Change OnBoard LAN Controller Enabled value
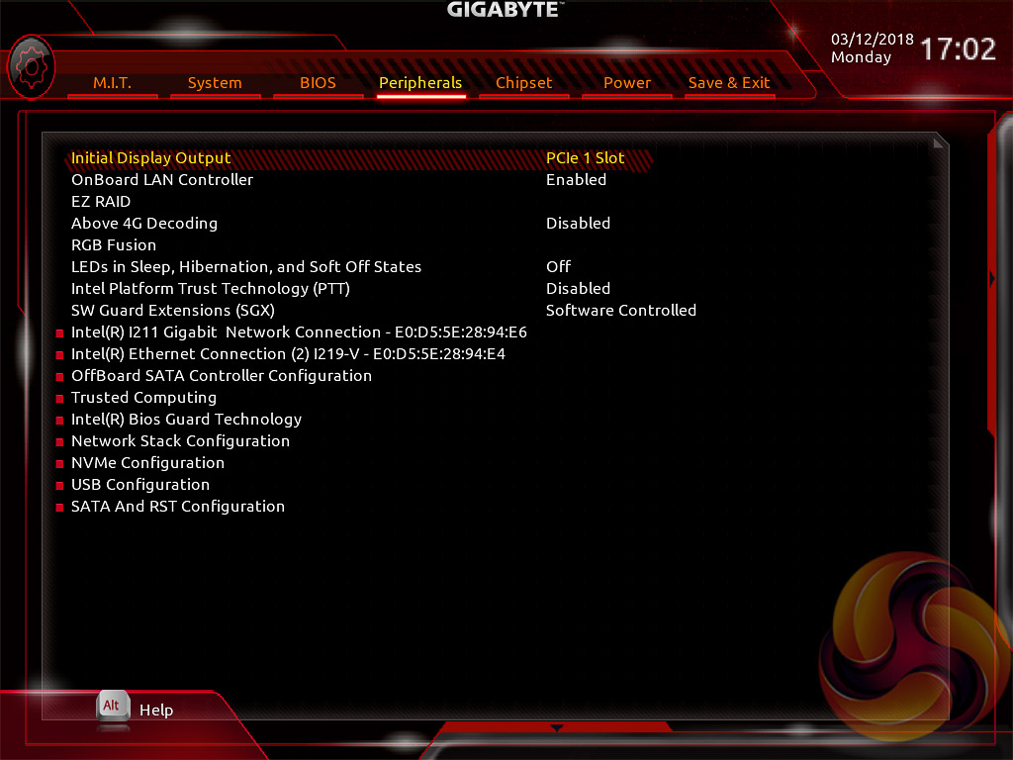The width and height of the screenshot is (1013, 760). tap(577, 180)
